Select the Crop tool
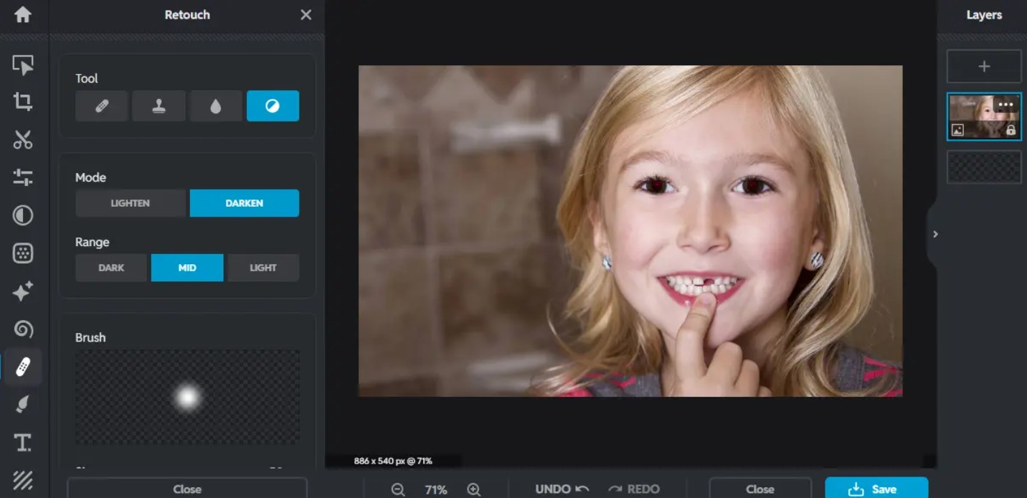The width and height of the screenshot is (1027, 498). [x=23, y=102]
